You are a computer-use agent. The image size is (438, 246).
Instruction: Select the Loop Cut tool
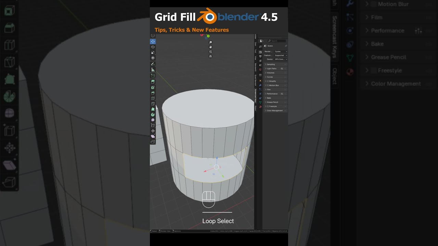tap(153, 98)
